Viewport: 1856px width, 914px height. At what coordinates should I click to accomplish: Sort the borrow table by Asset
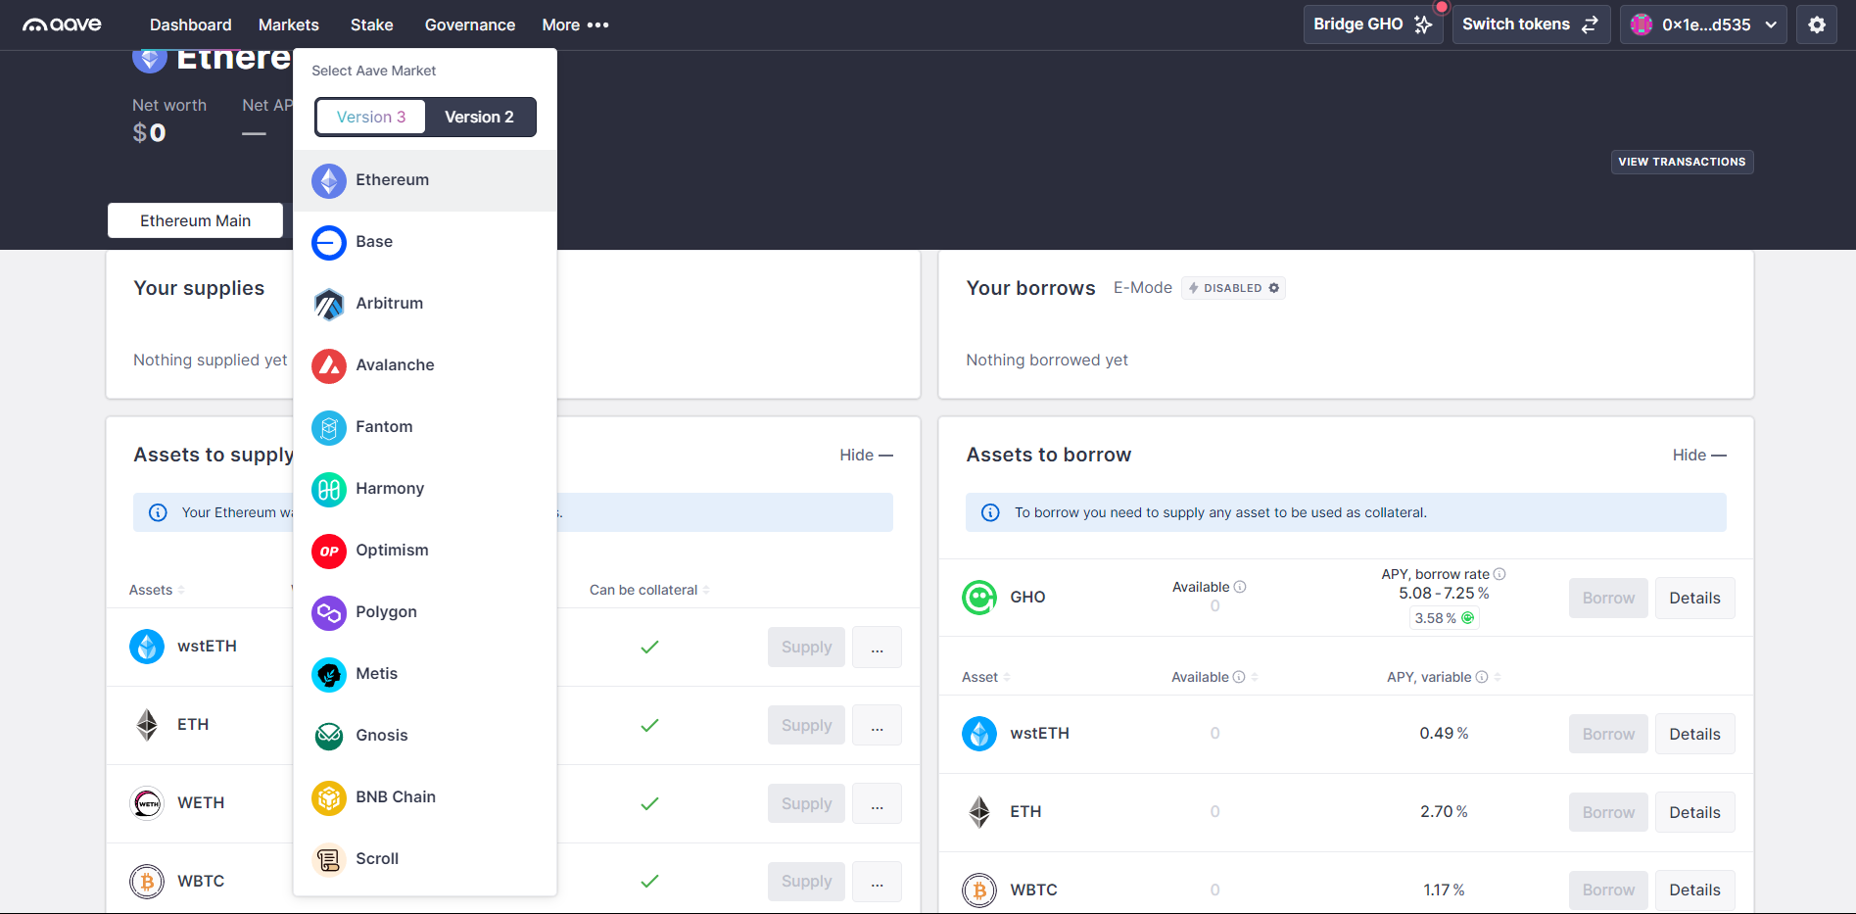click(985, 676)
